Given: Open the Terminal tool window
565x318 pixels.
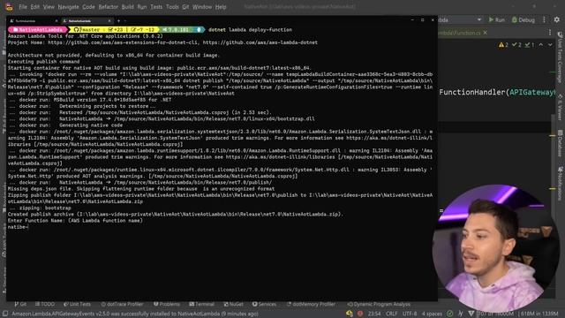Looking at the screenshot, I should pyautogui.click(x=201, y=304).
